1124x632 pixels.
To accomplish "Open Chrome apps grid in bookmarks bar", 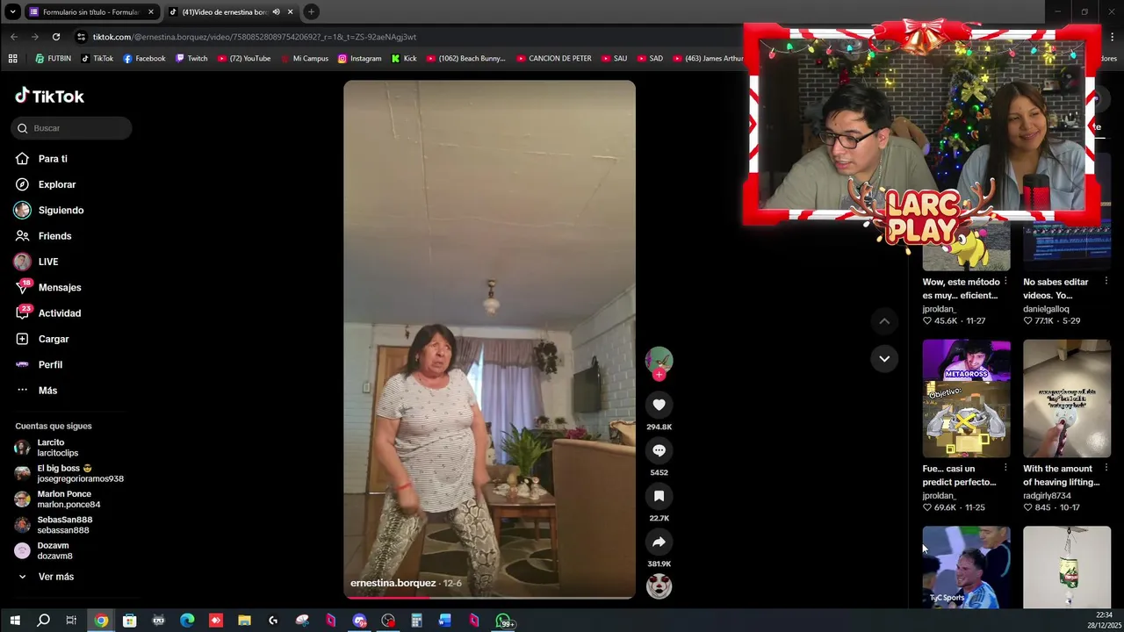I will (x=12, y=59).
